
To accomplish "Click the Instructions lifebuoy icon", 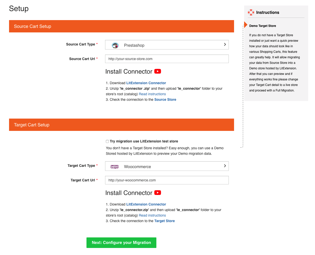I will [251, 12].
